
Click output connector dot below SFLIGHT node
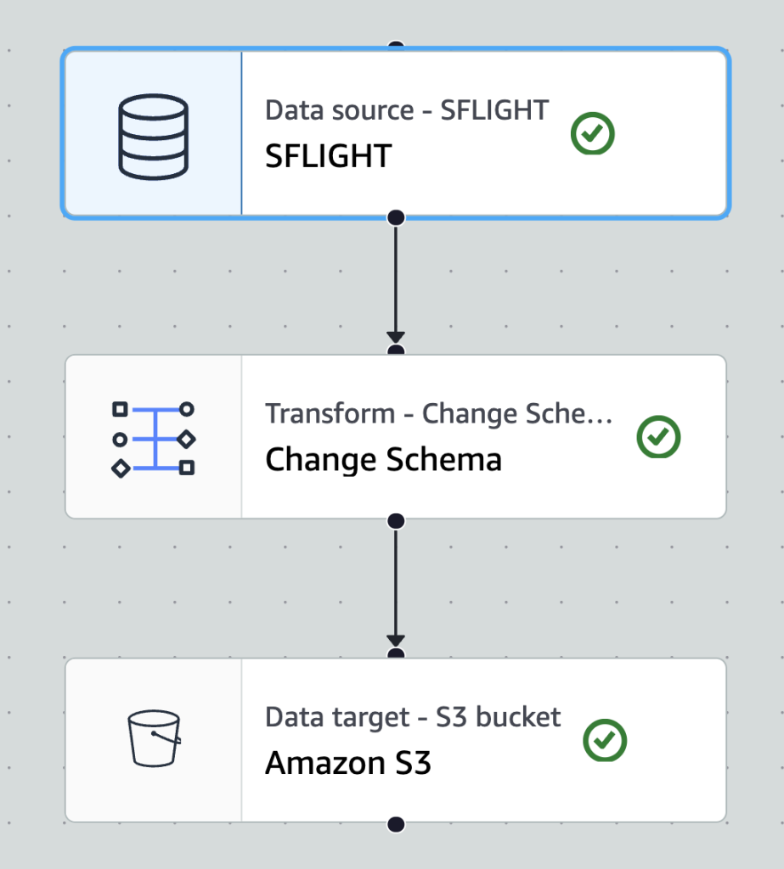pyautogui.click(x=396, y=218)
